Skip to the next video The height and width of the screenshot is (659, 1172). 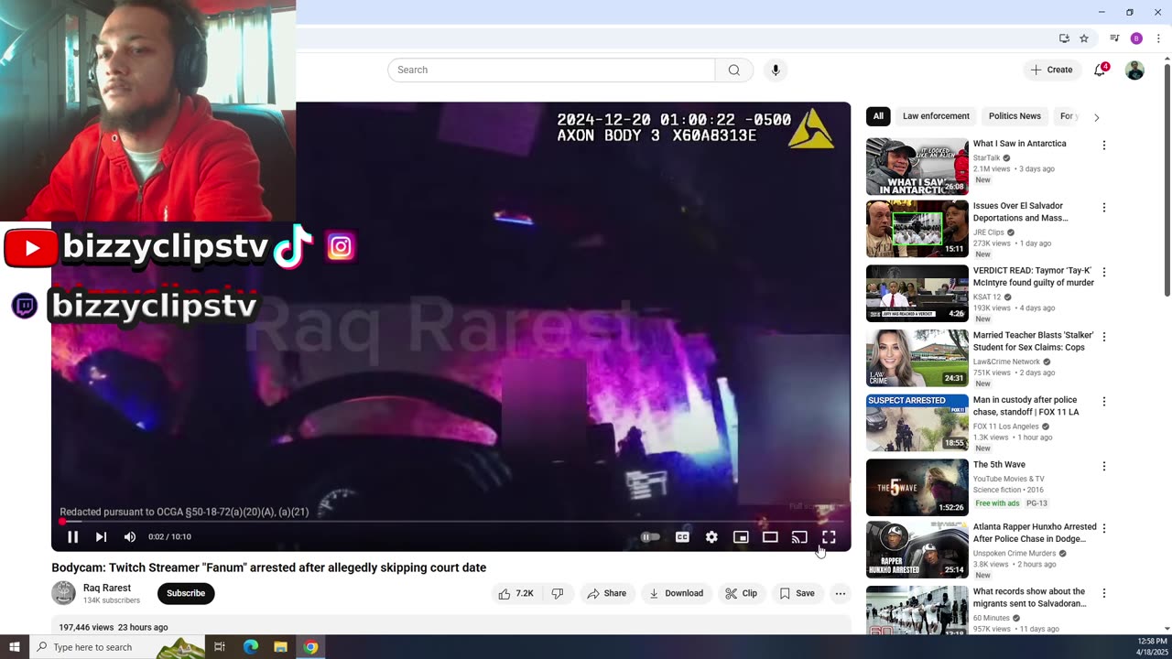click(101, 537)
